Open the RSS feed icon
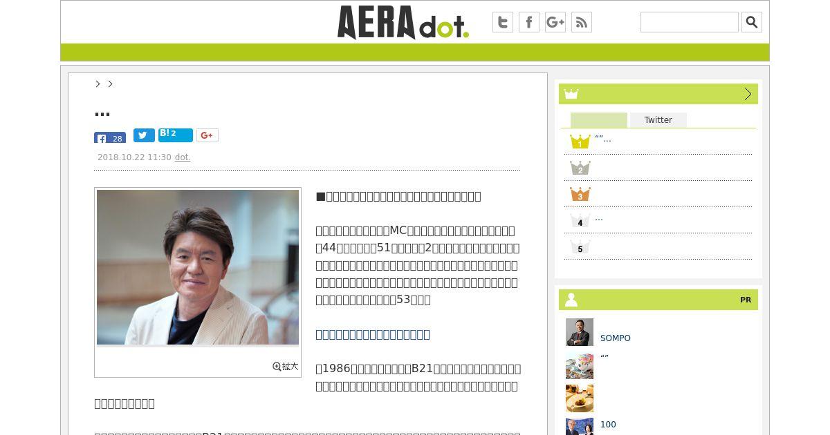This screenshot has height=435, width=830. pyautogui.click(x=582, y=22)
